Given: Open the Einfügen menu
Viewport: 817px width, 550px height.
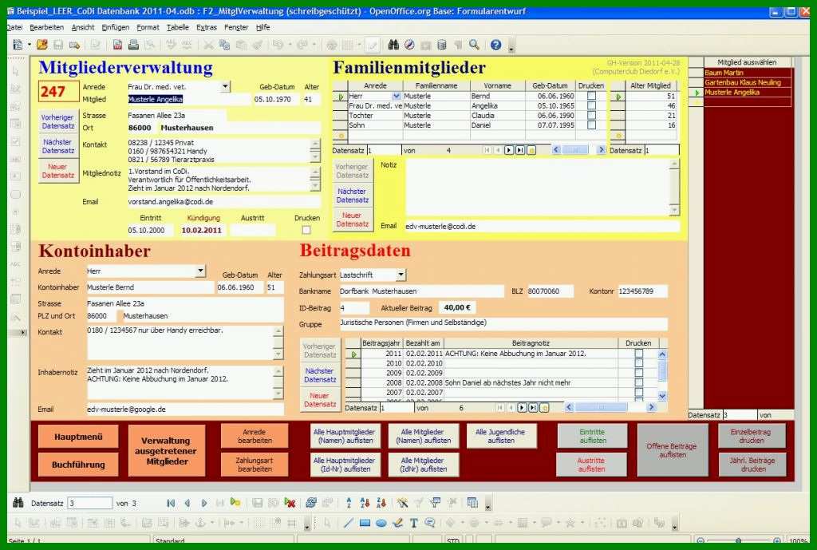Looking at the screenshot, I should click(115, 27).
